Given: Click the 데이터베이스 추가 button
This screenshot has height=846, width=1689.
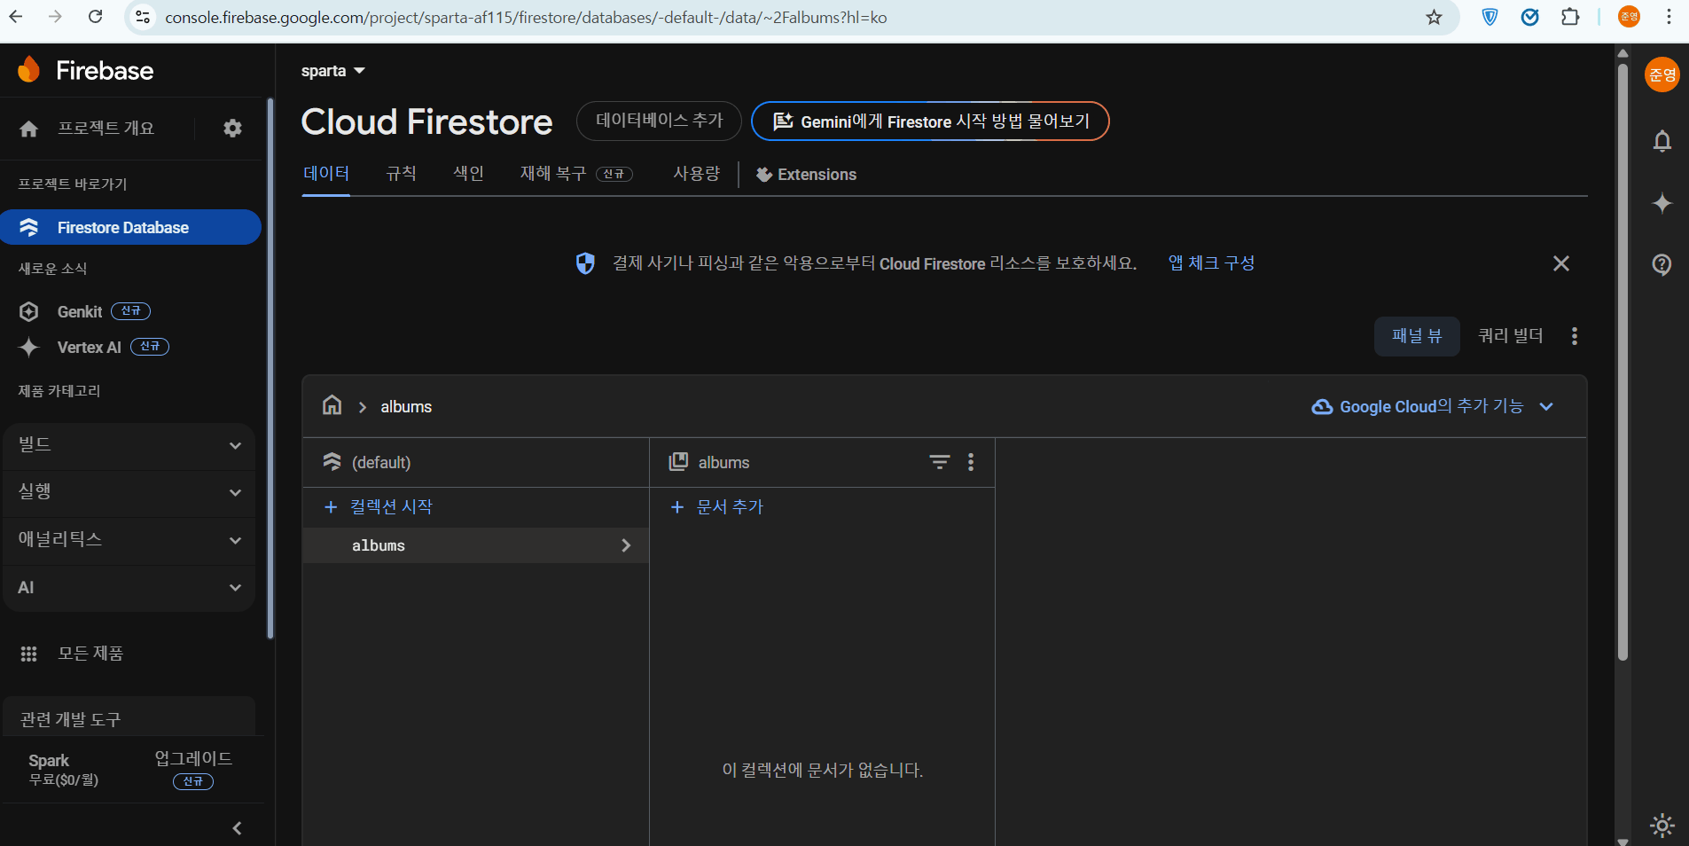Looking at the screenshot, I should pyautogui.click(x=659, y=121).
